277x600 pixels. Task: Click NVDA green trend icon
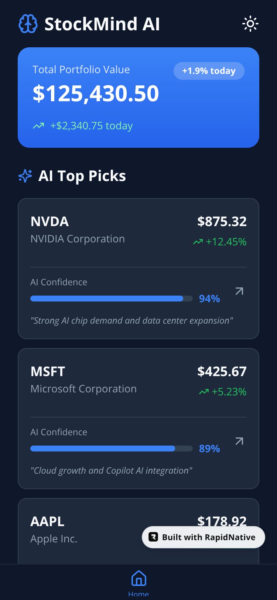point(198,242)
